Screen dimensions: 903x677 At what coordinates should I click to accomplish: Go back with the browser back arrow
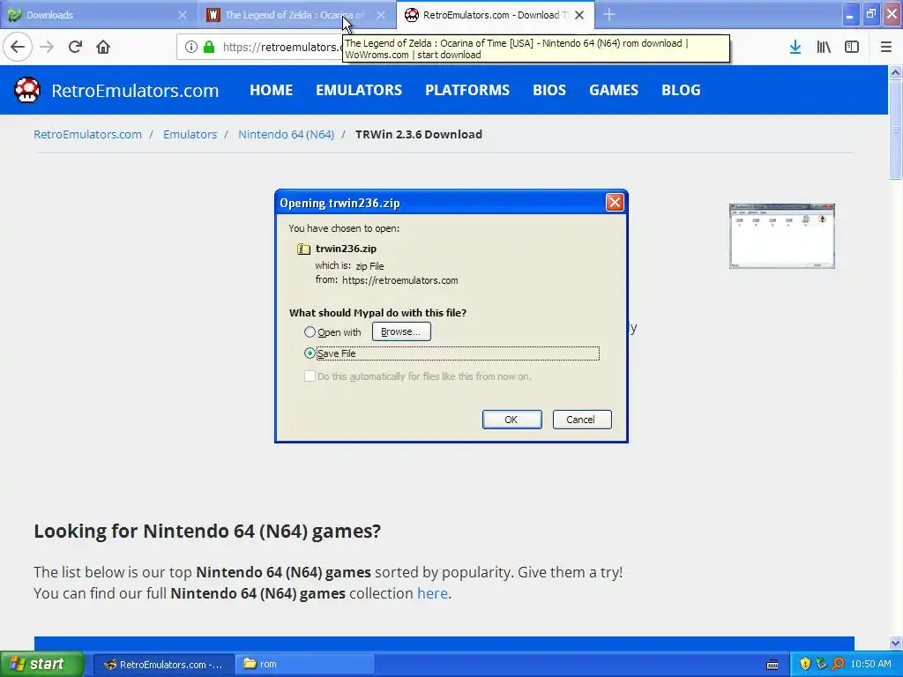18,47
